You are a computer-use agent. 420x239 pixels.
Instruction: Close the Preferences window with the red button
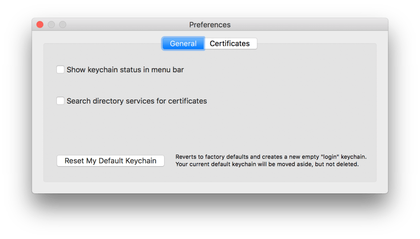coord(40,25)
